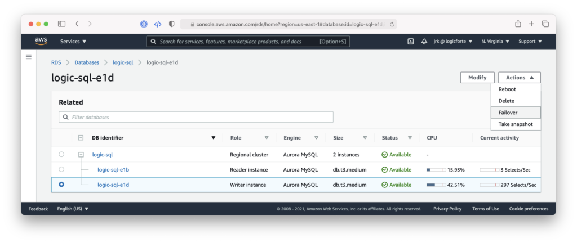Open Cookie preferences footer link

pyautogui.click(x=529, y=209)
